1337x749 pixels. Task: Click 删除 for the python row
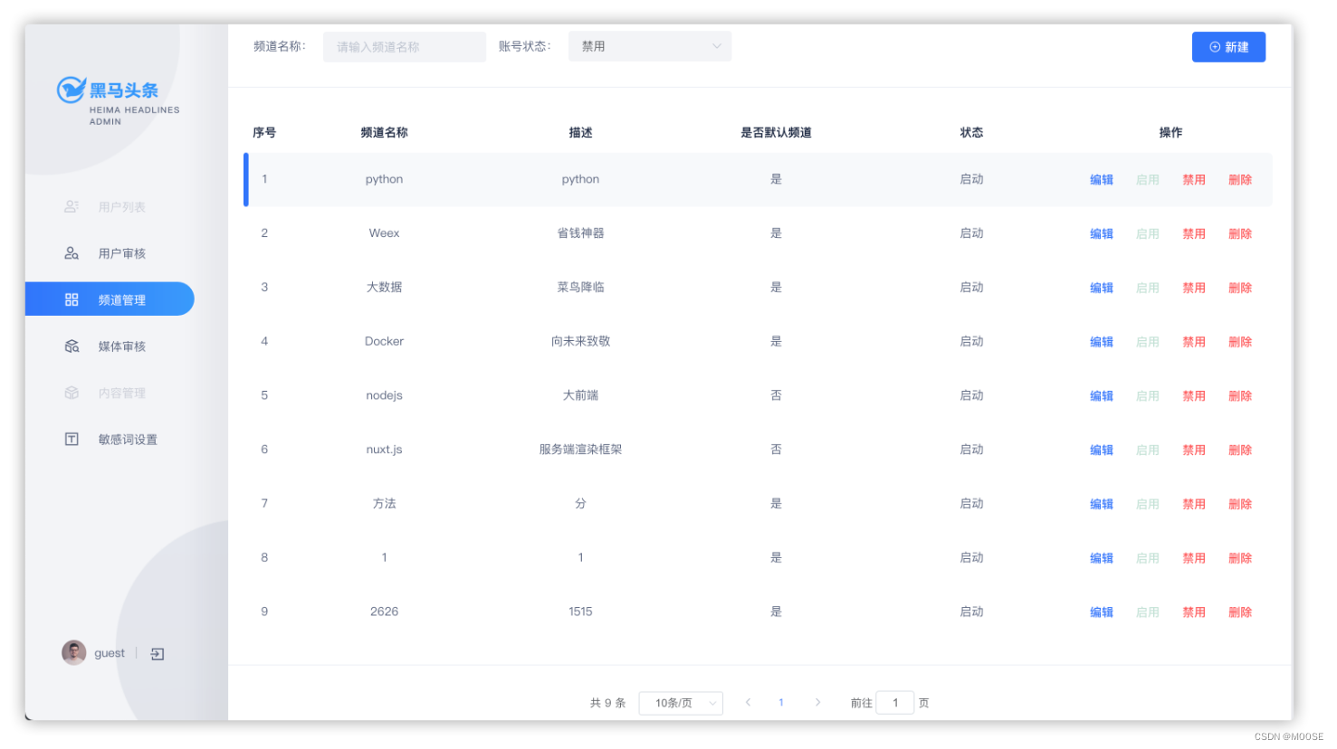[1240, 180]
